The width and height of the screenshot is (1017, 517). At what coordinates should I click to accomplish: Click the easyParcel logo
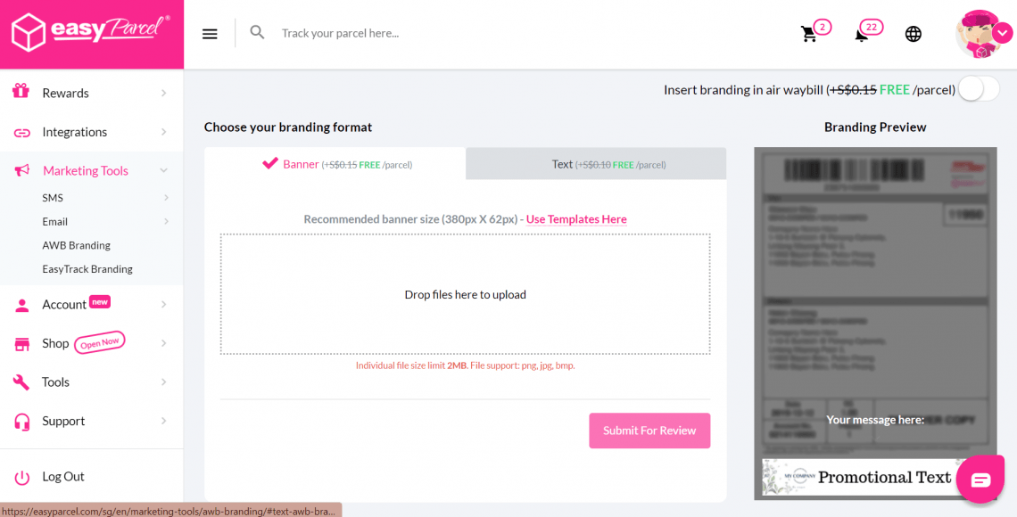pyautogui.click(x=91, y=33)
